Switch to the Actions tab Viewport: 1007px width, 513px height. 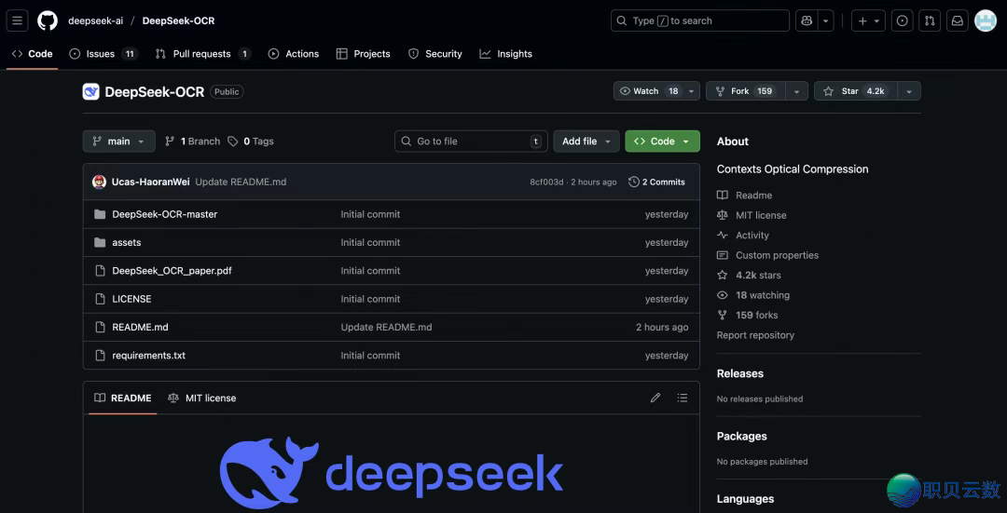(x=294, y=54)
